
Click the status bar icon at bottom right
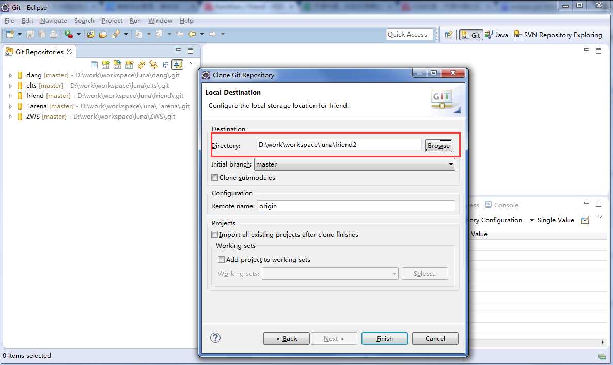(601, 356)
